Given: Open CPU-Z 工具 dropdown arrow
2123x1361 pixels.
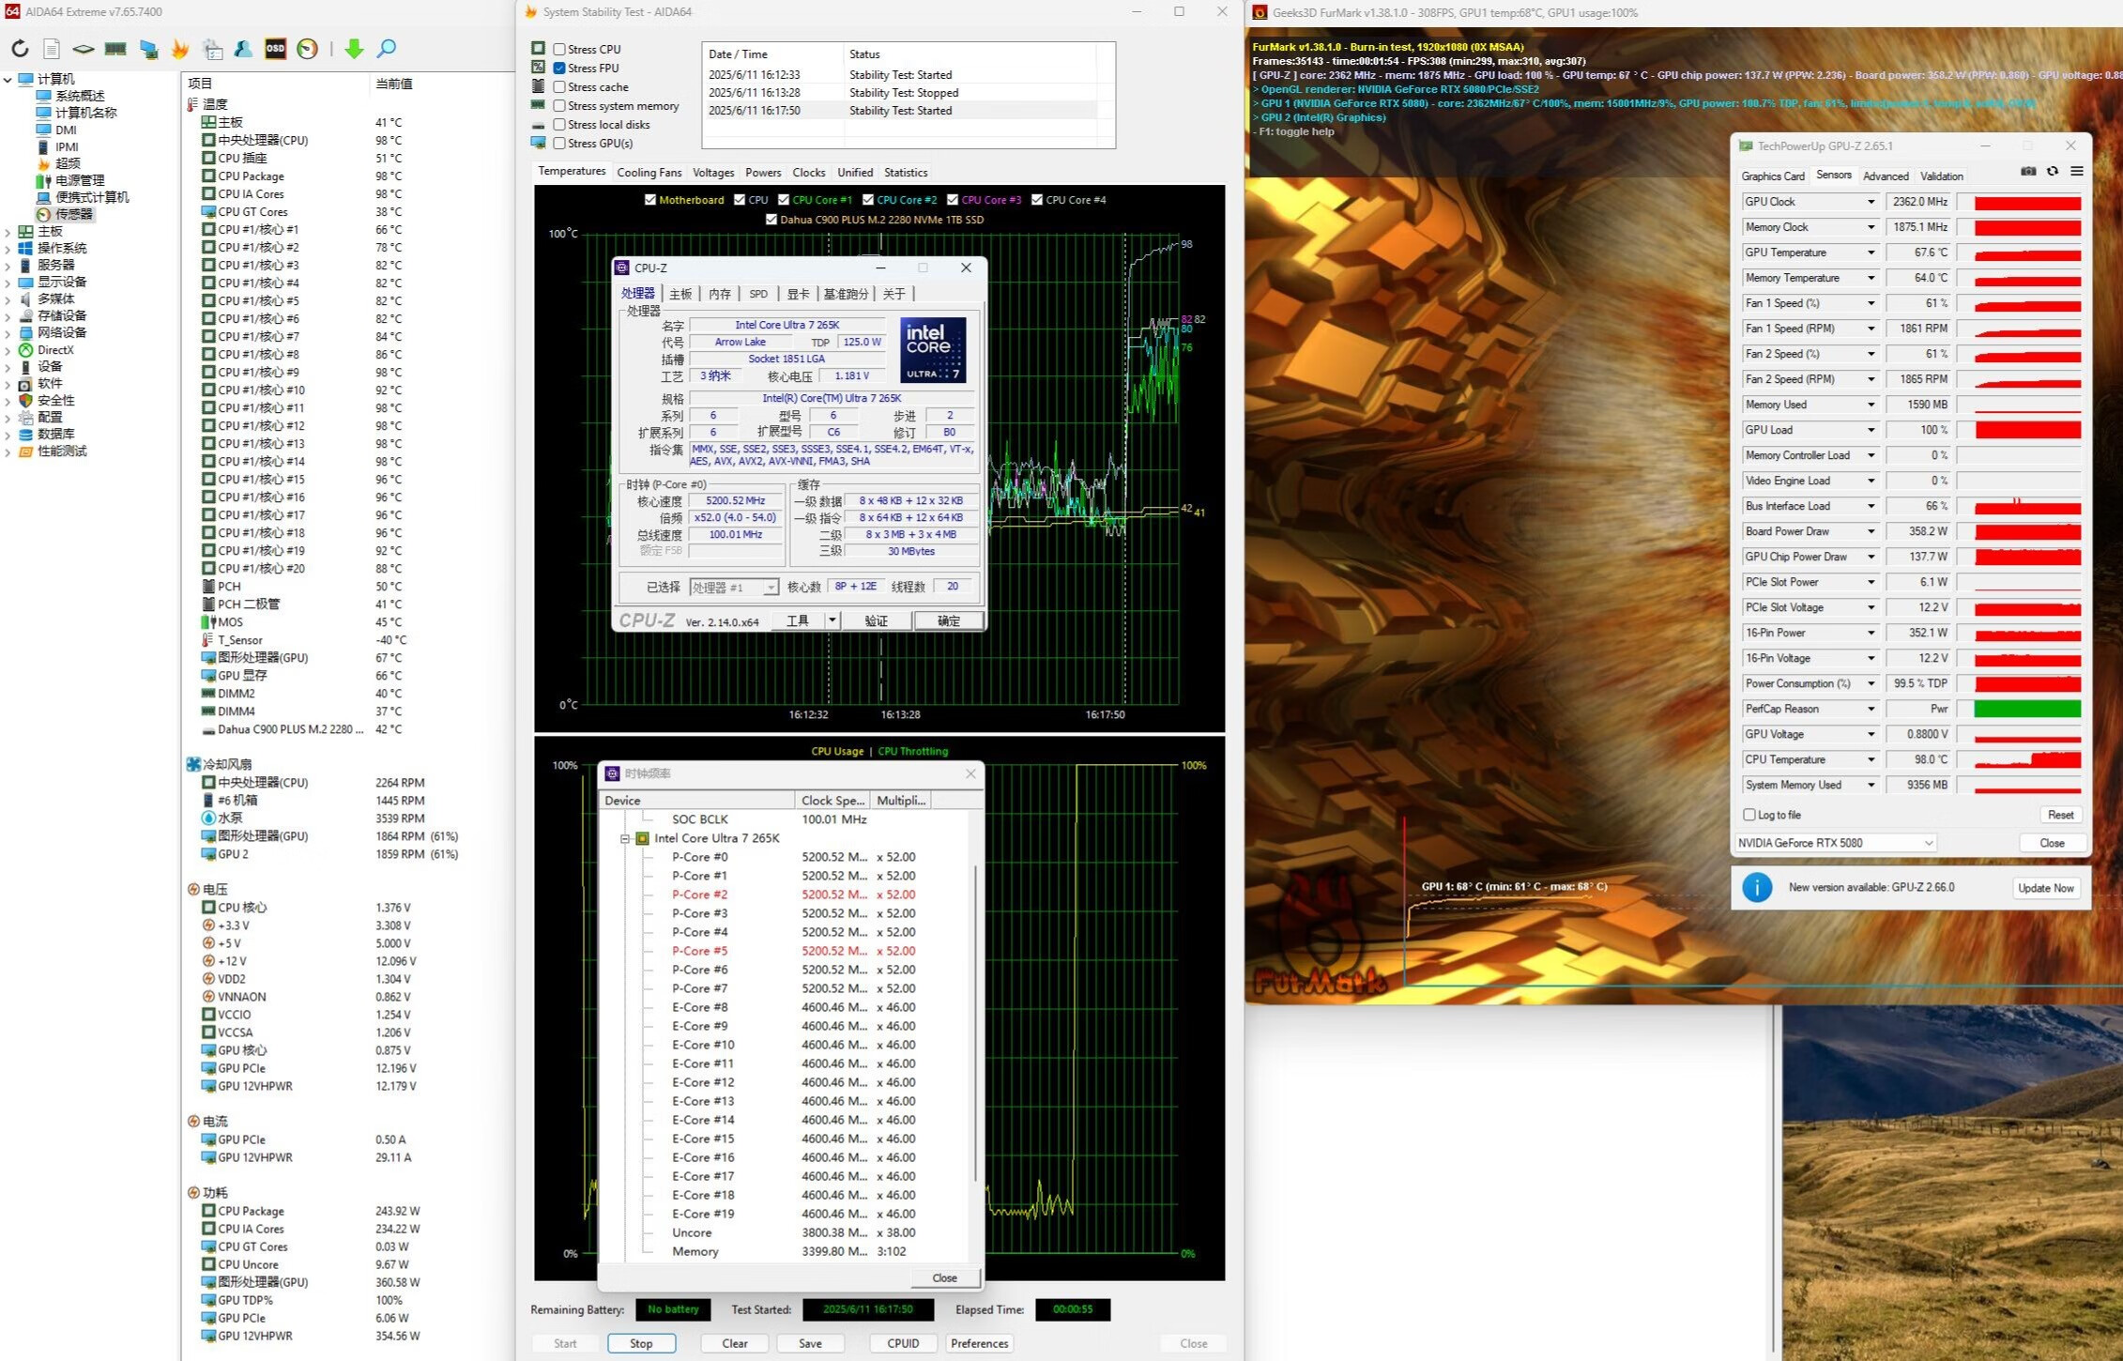Looking at the screenshot, I should [x=832, y=620].
